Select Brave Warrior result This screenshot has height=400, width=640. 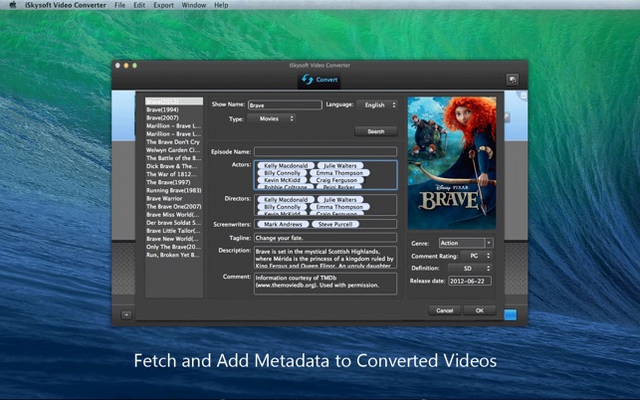(174, 198)
